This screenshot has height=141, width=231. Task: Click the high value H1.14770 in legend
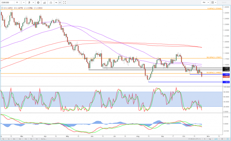tap(18, 8)
